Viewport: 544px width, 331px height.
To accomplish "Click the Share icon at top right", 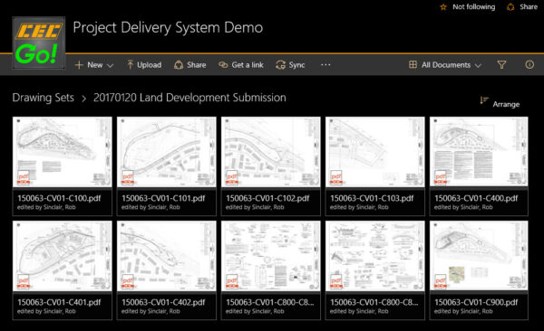I will 510,7.
